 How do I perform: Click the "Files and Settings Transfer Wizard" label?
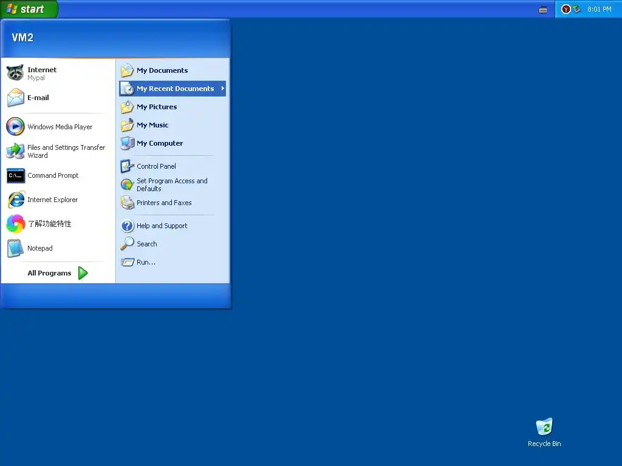tap(66, 151)
